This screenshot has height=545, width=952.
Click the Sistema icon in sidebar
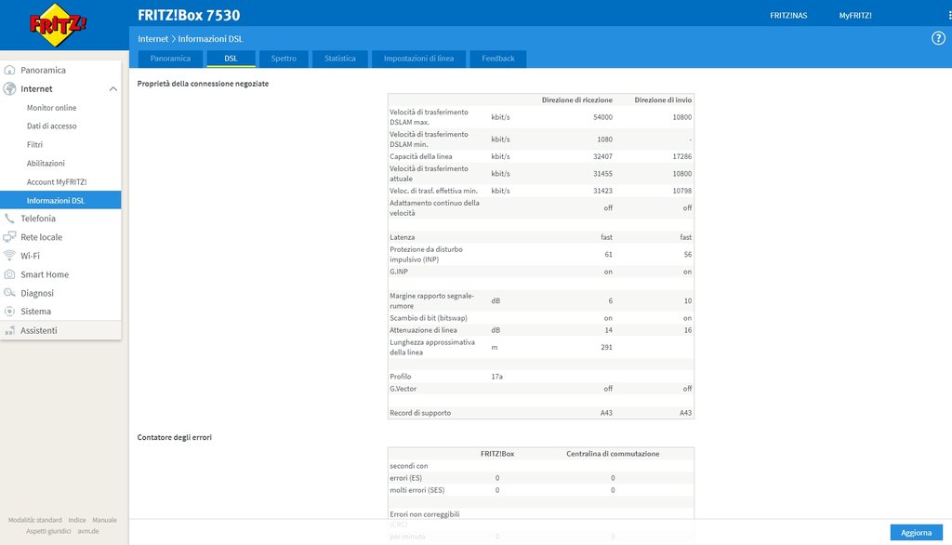(x=10, y=312)
